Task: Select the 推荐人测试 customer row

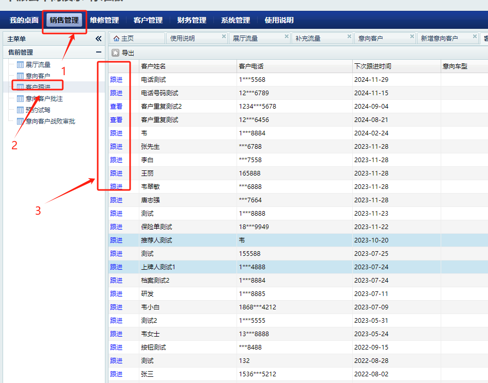Action: click(x=156, y=240)
